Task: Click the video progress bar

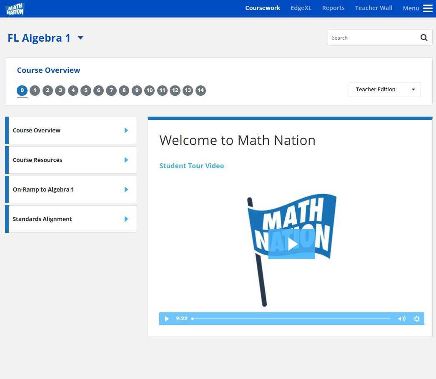Action: 292,319
